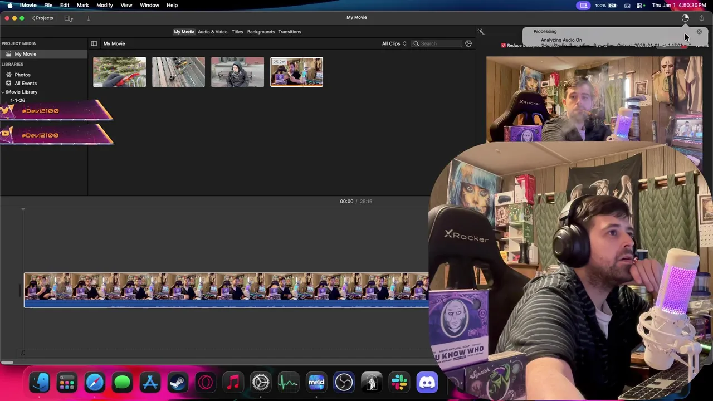Go back to Projects
The height and width of the screenshot is (401, 713).
pos(42,18)
